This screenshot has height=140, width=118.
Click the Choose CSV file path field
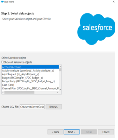[32, 107]
